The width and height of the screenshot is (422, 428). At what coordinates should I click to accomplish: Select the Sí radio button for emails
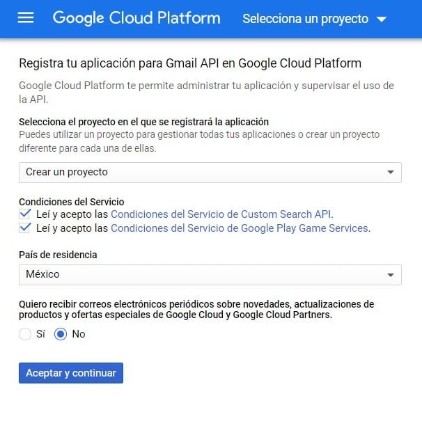tap(25, 334)
